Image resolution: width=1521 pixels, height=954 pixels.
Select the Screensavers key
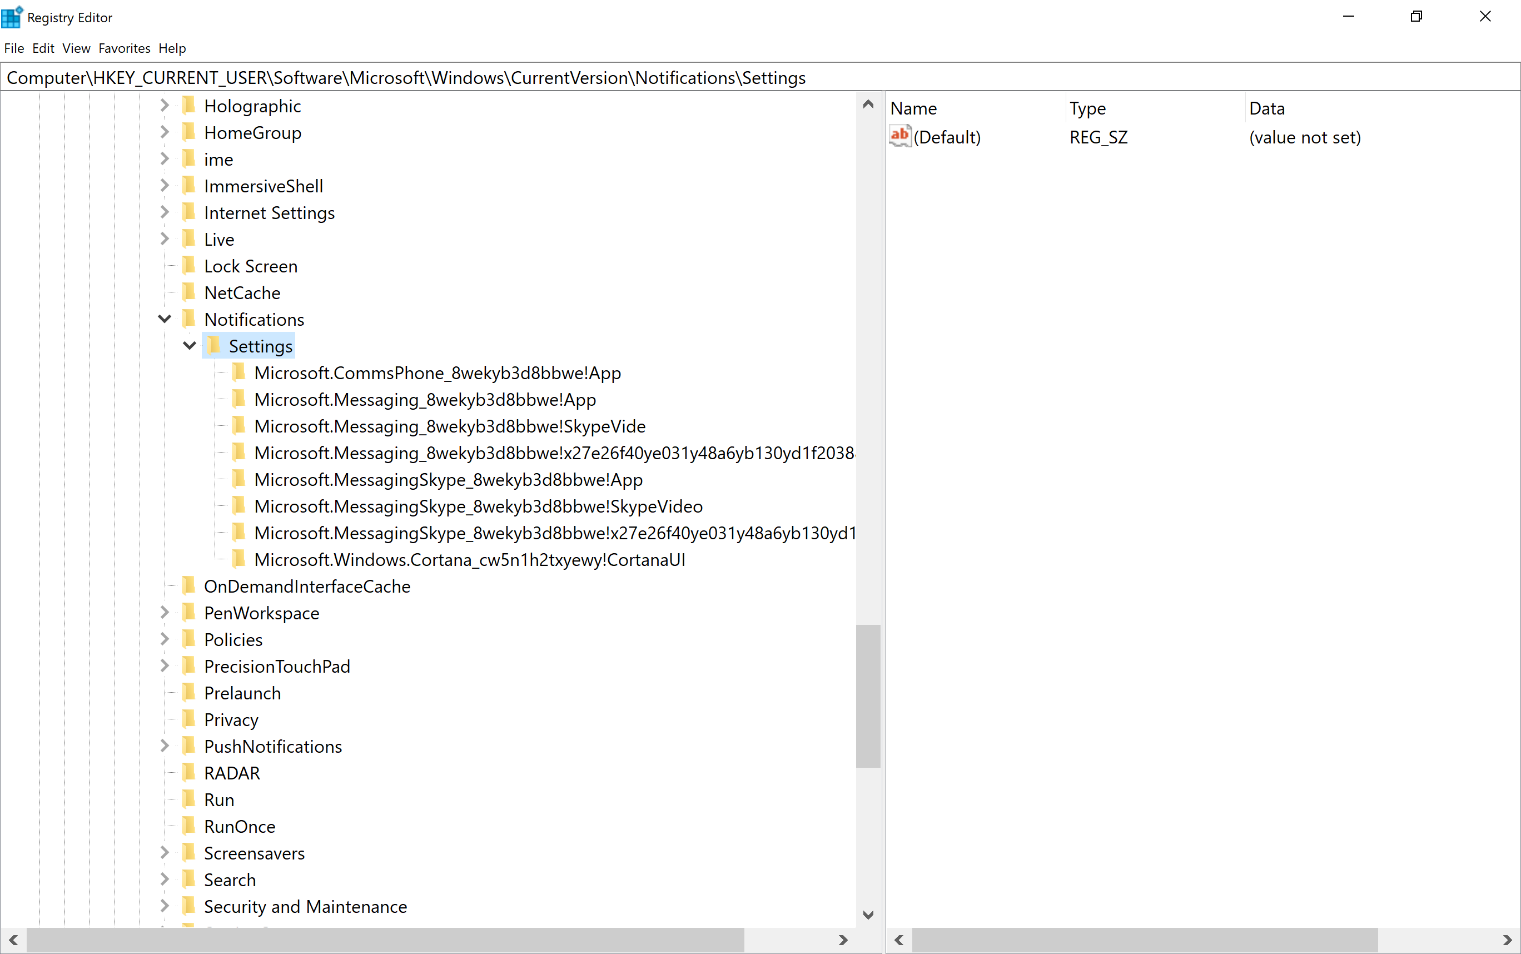point(254,852)
